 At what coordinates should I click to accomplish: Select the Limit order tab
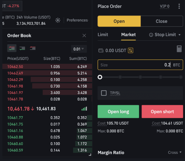(103, 35)
